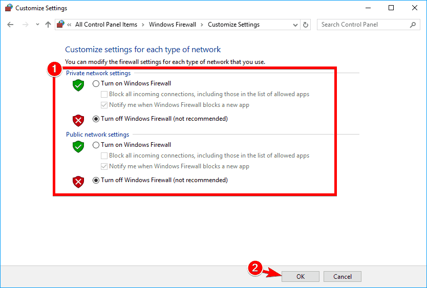Click the Refresh button
The width and height of the screenshot is (427, 288).
click(306, 25)
